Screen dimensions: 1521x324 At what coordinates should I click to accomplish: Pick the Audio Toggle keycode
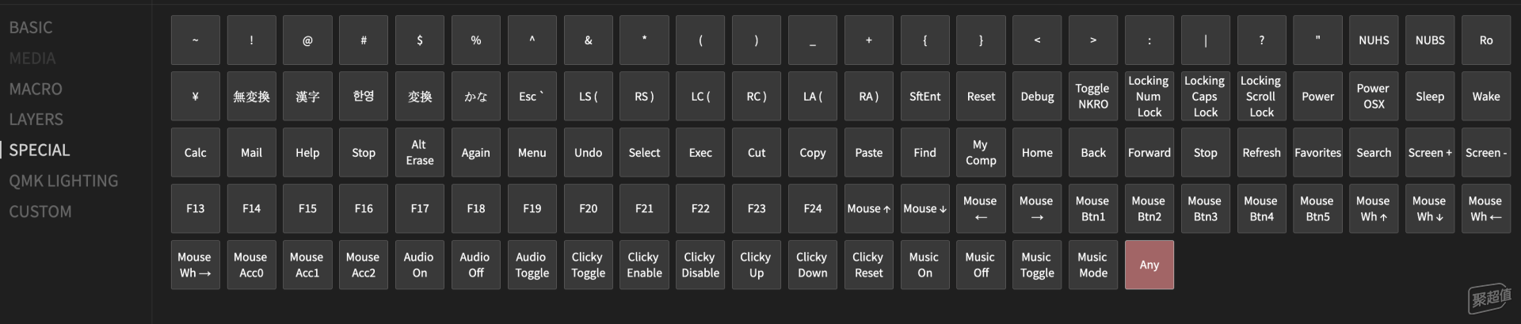tap(532, 265)
